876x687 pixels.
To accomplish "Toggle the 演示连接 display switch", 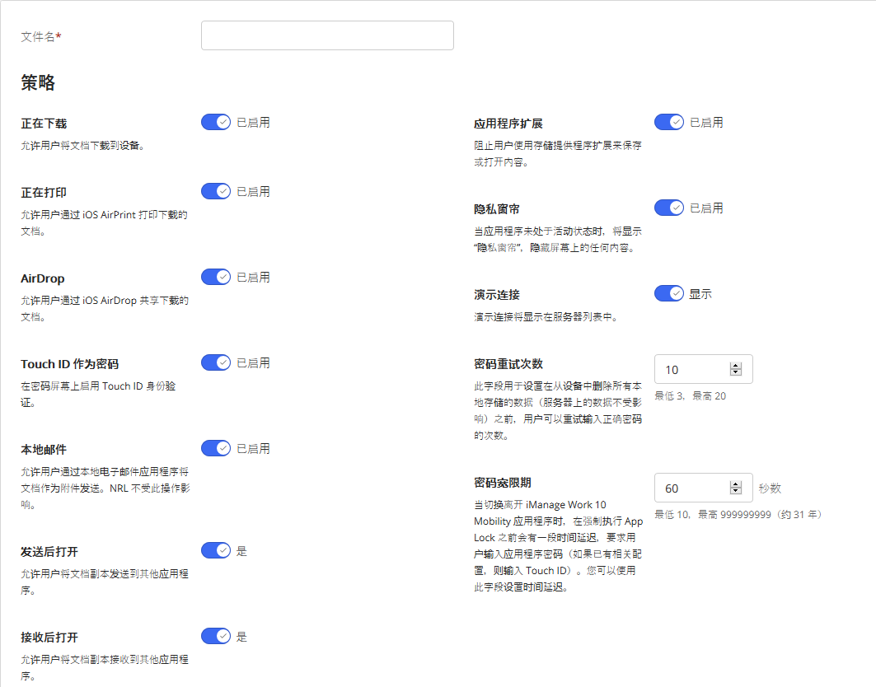I will click(x=669, y=293).
